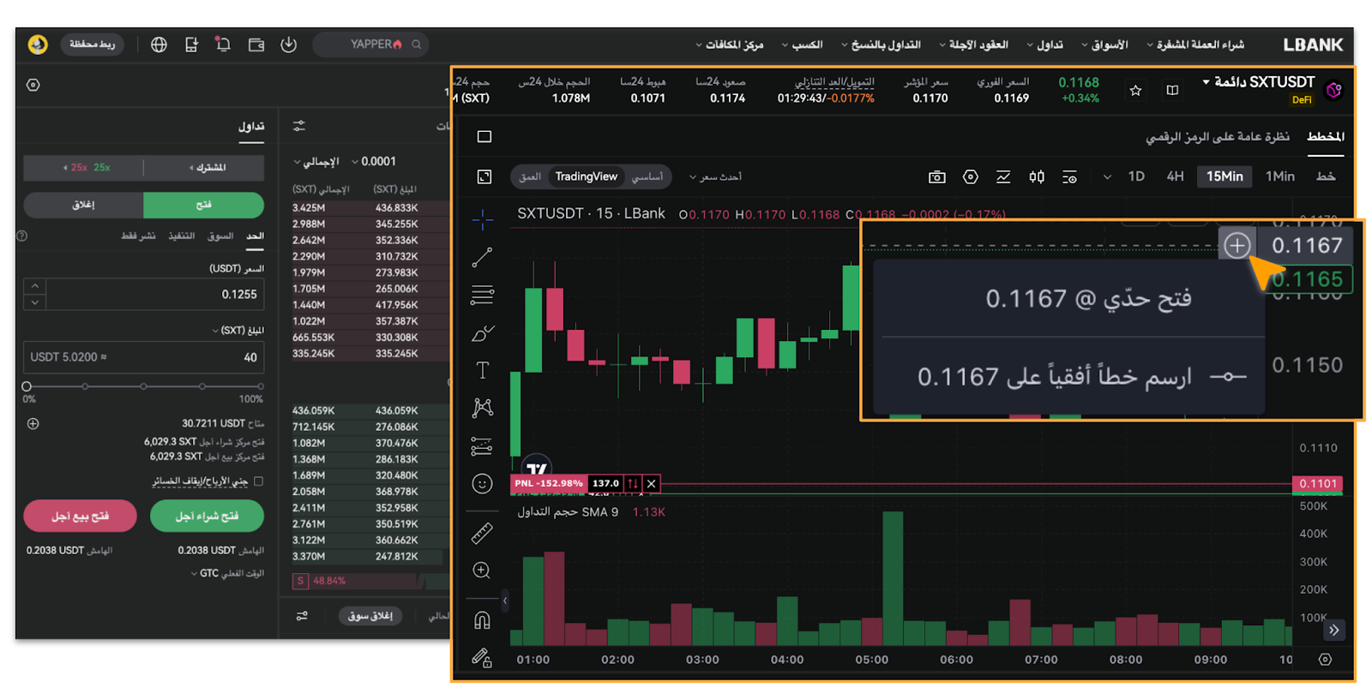Change candlestick chart style icon
Image resolution: width=1372 pixels, height=693 pixels.
click(x=1037, y=176)
